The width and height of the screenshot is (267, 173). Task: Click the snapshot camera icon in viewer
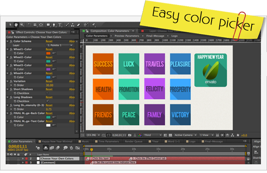(x=130, y=135)
